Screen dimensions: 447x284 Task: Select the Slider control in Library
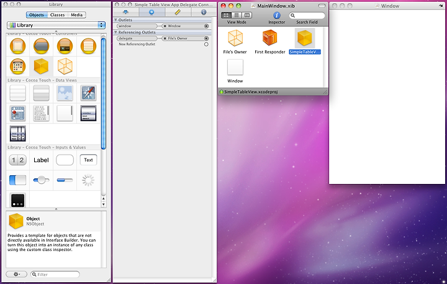coord(42,180)
